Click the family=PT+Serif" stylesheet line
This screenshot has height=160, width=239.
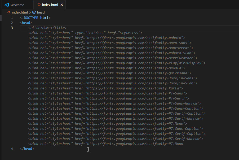(109, 98)
